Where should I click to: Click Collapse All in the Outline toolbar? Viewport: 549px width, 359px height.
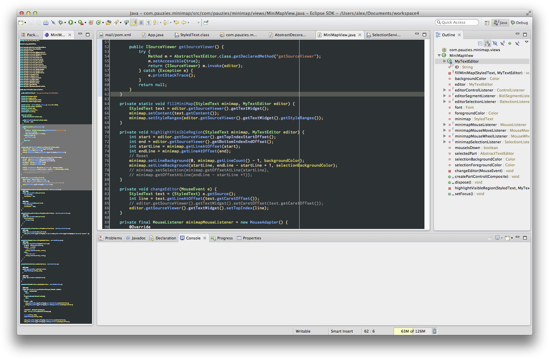coord(480,43)
